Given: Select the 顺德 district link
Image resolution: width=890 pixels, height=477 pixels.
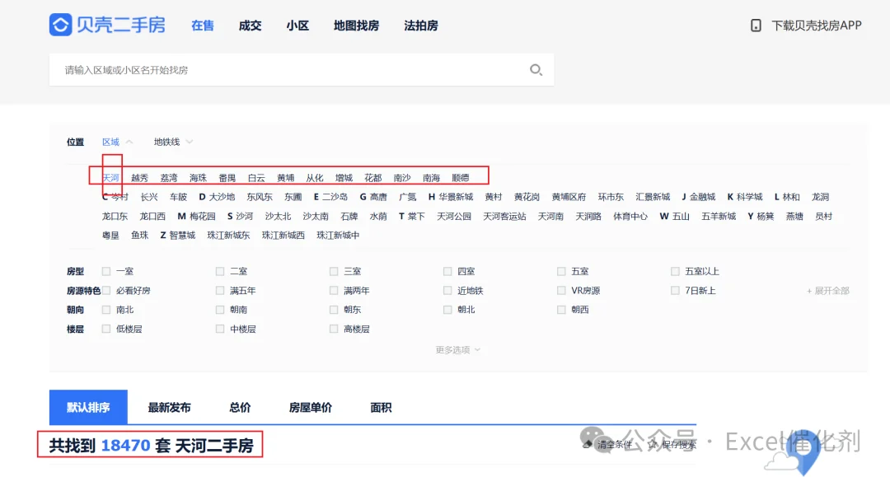Looking at the screenshot, I should 461,177.
